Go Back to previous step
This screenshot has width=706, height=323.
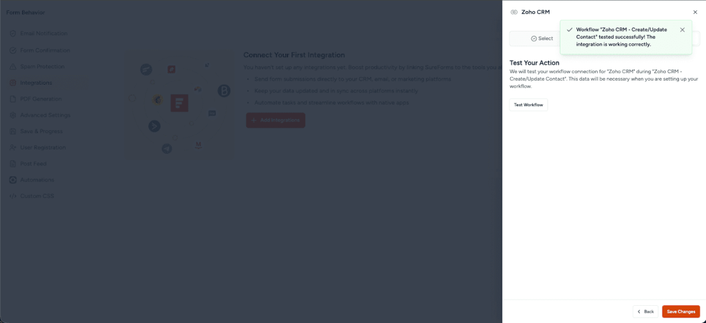645,311
